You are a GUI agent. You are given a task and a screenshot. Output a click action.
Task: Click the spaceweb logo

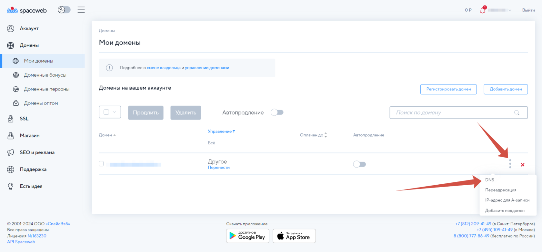tap(27, 10)
